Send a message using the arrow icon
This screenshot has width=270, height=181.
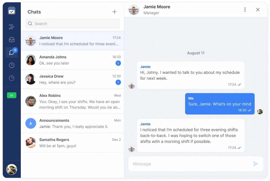click(255, 164)
